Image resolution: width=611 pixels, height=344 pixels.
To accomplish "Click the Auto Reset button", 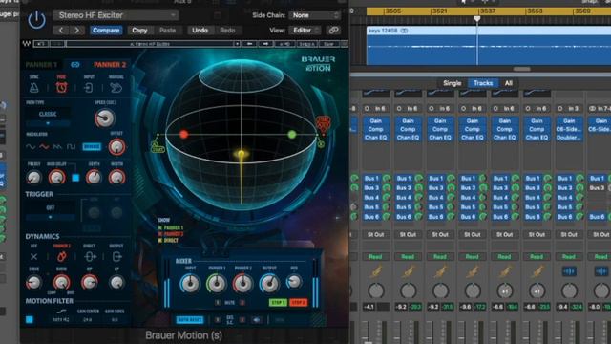I will (x=190, y=320).
